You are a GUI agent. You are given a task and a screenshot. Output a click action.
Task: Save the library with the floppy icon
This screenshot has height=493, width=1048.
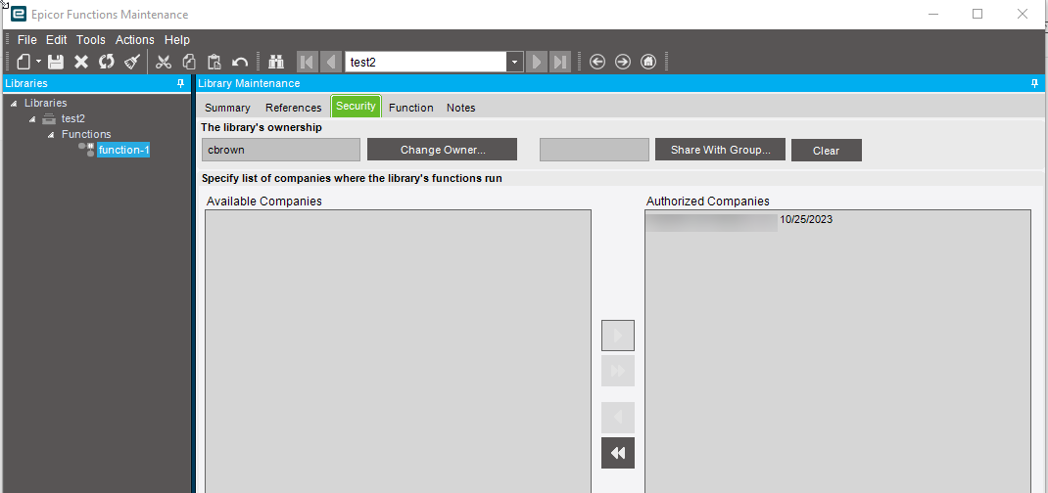pyautogui.click(x=56, y=62)
